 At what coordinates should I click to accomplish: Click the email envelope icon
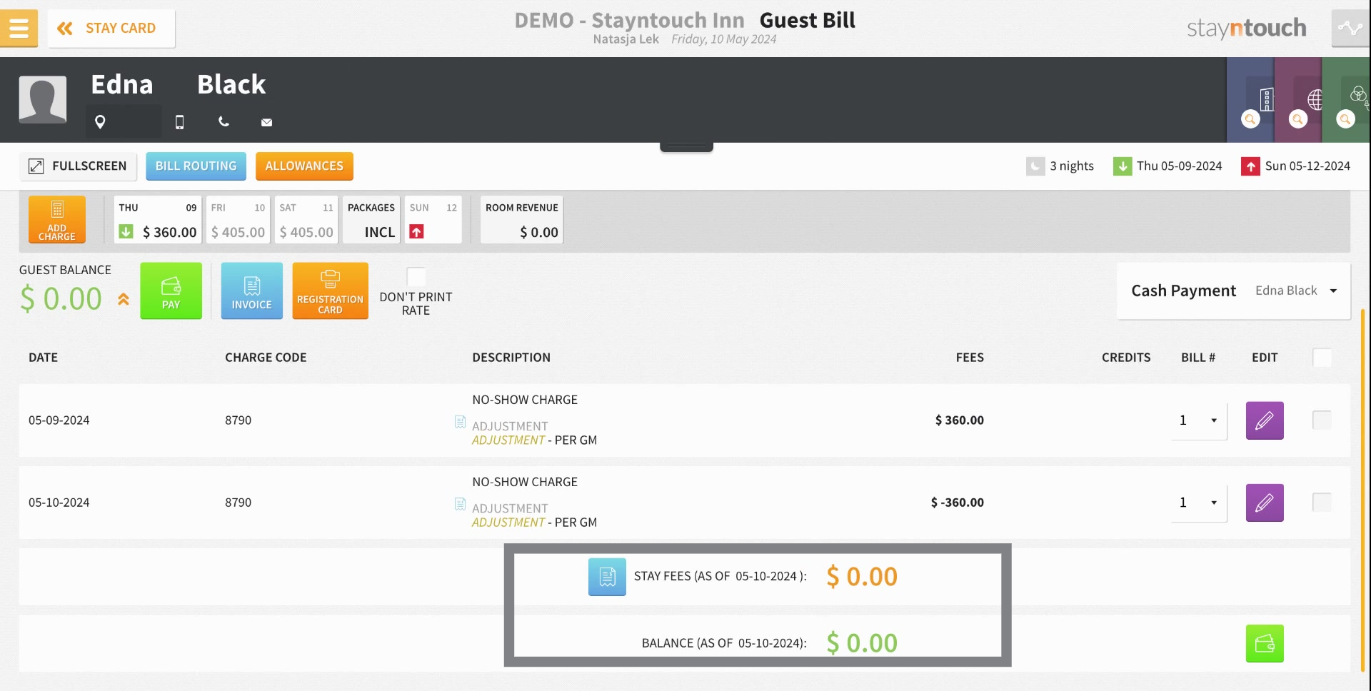point(266,122)
